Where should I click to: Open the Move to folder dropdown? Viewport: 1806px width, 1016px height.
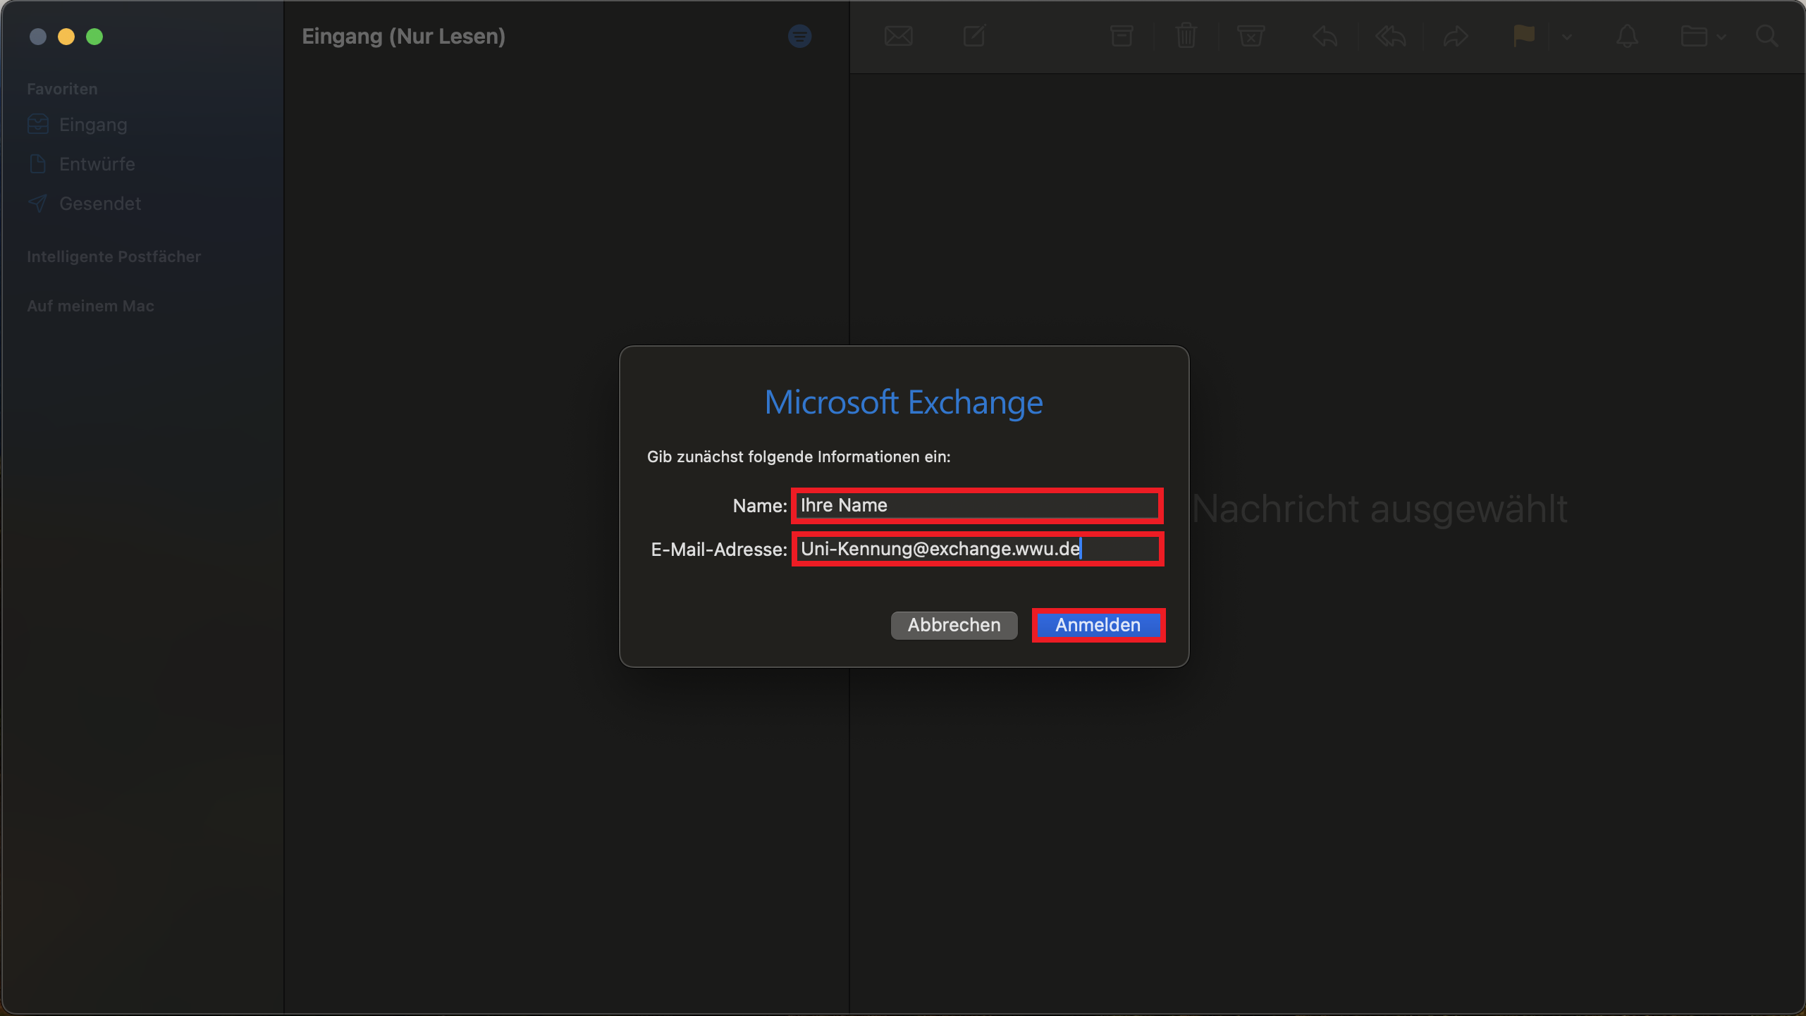[x=1702, y=36]
